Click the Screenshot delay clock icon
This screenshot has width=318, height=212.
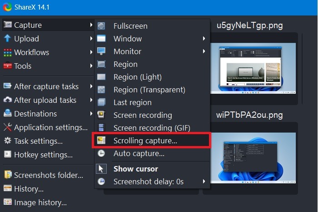click(101, 182)
